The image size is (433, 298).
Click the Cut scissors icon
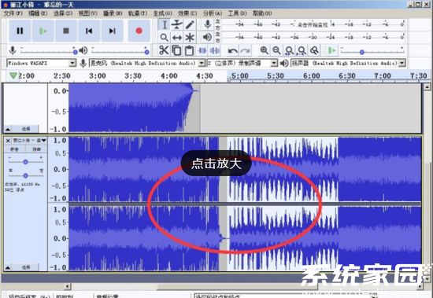coord(164,50)
